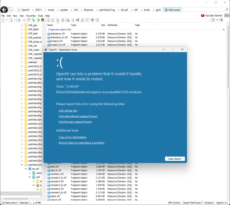This screenshot has width=230, height=205.
Task: Click the green arrow package installer toolbar icon
Action: (x=39, y=20)
